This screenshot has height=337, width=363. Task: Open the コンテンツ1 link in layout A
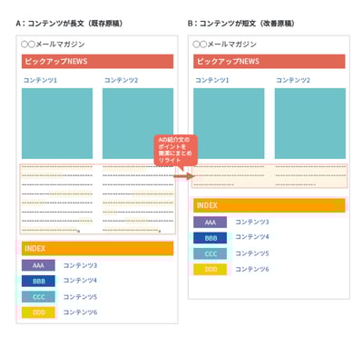point(40,80)
